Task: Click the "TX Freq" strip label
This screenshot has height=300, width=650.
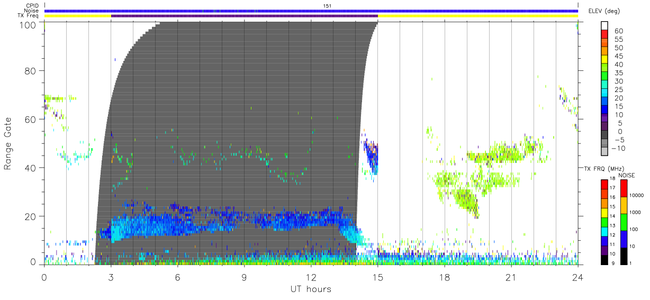Action: click(x=29, y=16)
